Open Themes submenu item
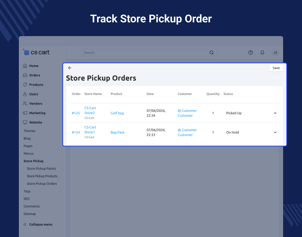This screenshot has width=302, height=237. click(29, 131)
